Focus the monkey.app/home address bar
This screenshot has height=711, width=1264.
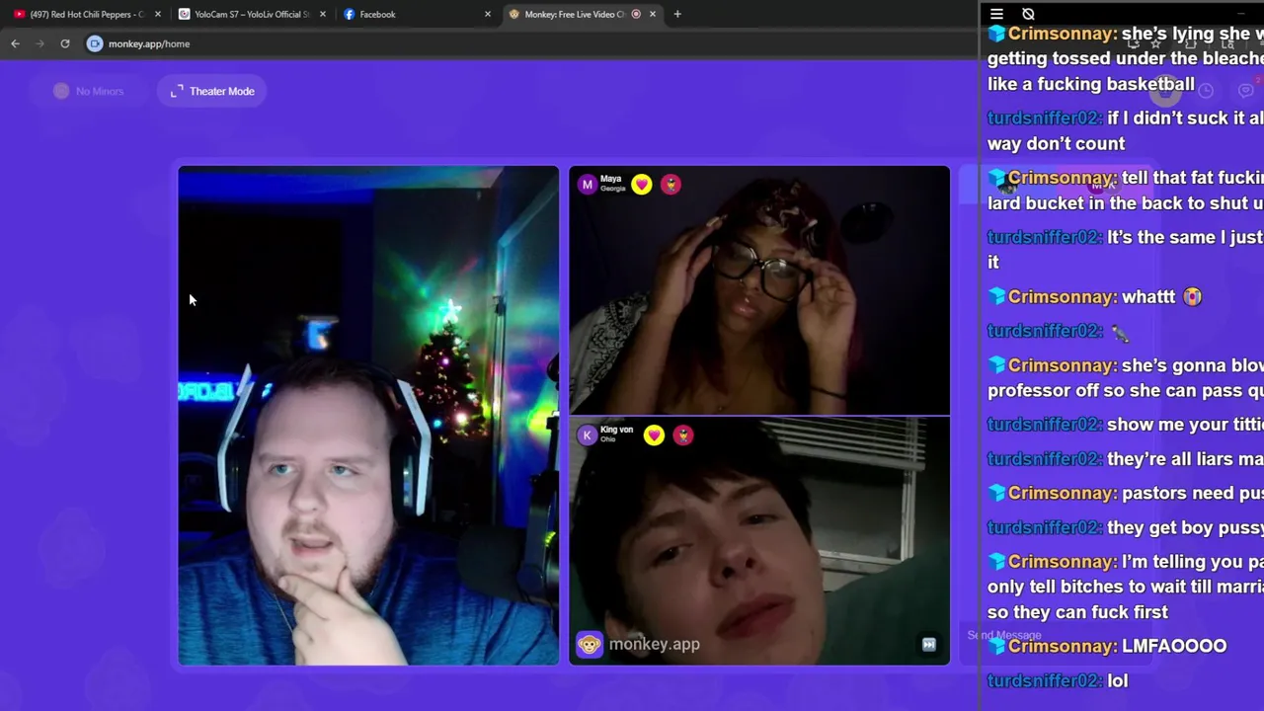tap(533, 43)
